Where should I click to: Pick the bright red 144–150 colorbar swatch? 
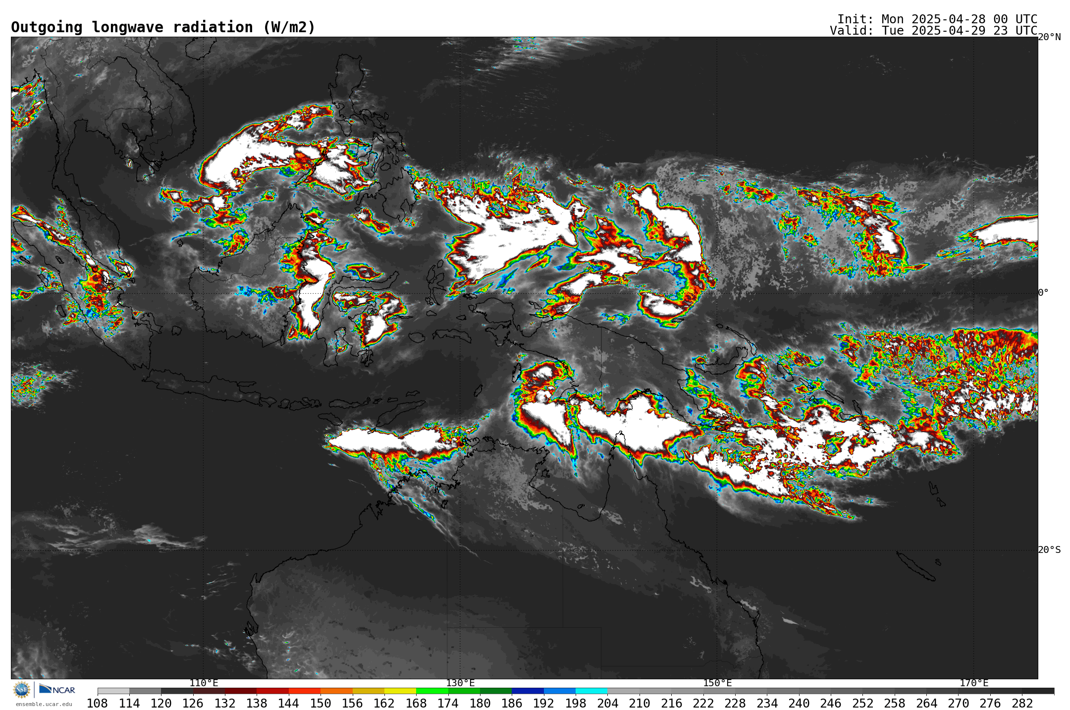[305, 691]
